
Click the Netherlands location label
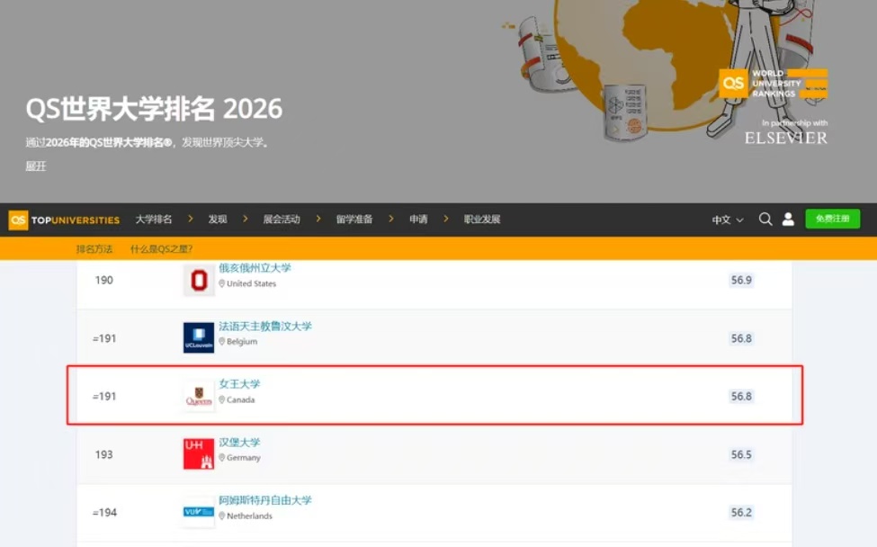click(246, 516)
